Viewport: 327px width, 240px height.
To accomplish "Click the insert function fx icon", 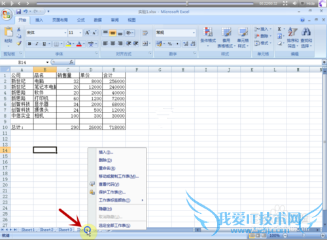I will click(71, 62).
